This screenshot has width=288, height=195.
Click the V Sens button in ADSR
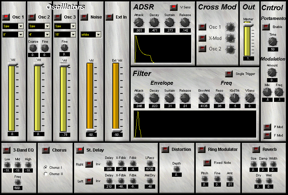[x=173, y=7]
